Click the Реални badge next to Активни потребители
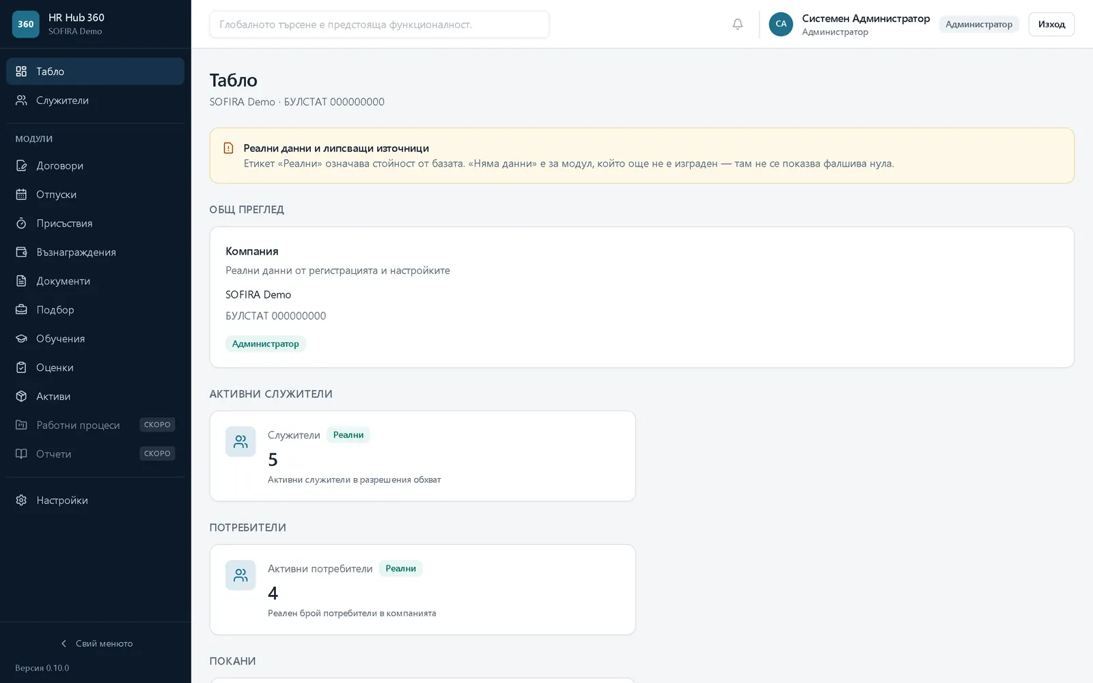Screen dimensions: 1093x683 pyautogui.click(x=400, y=568)
